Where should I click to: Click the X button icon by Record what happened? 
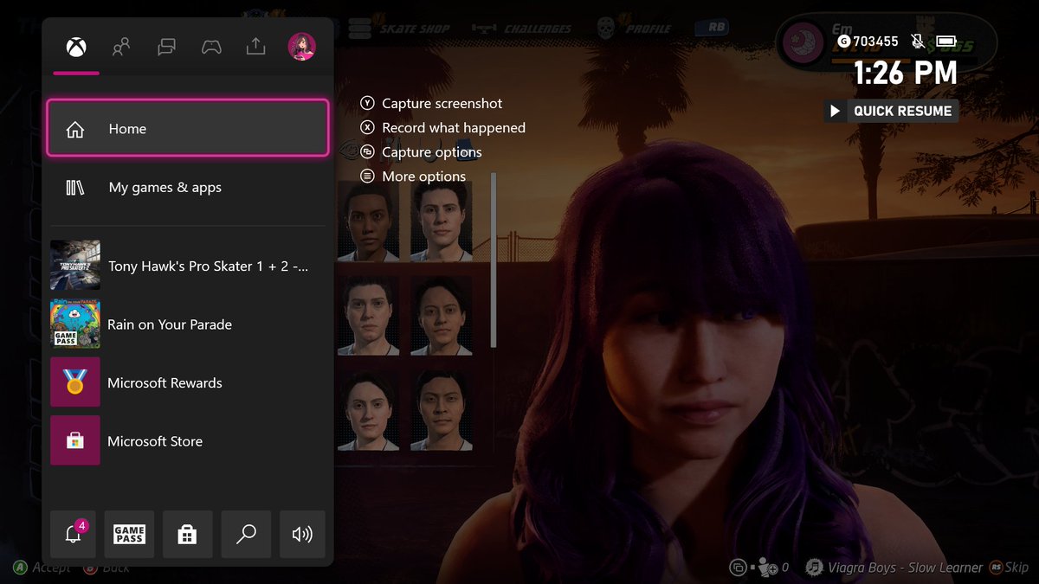tap(367, 127)
